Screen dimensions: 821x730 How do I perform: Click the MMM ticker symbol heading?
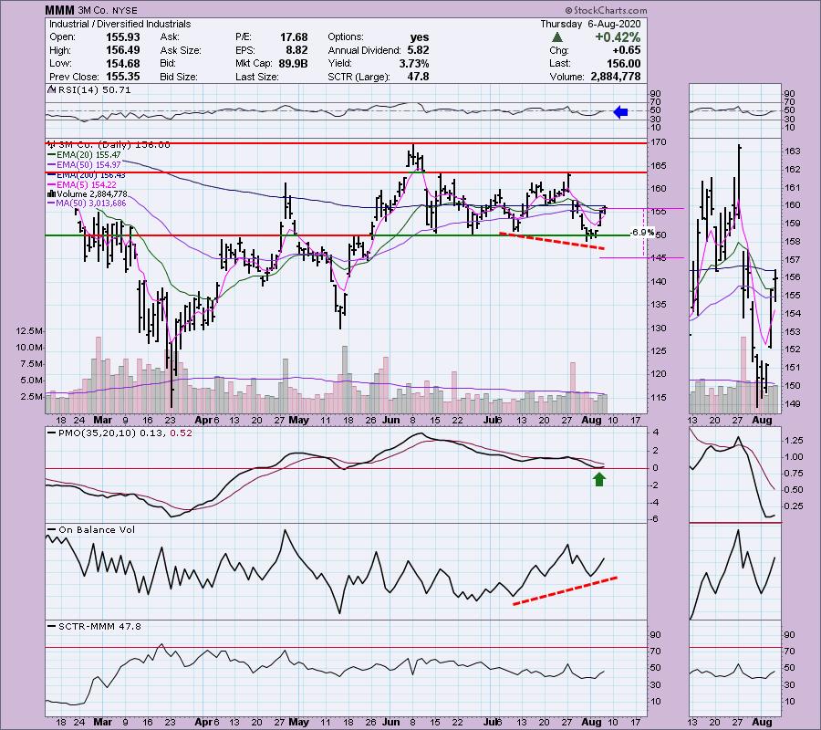59,10
